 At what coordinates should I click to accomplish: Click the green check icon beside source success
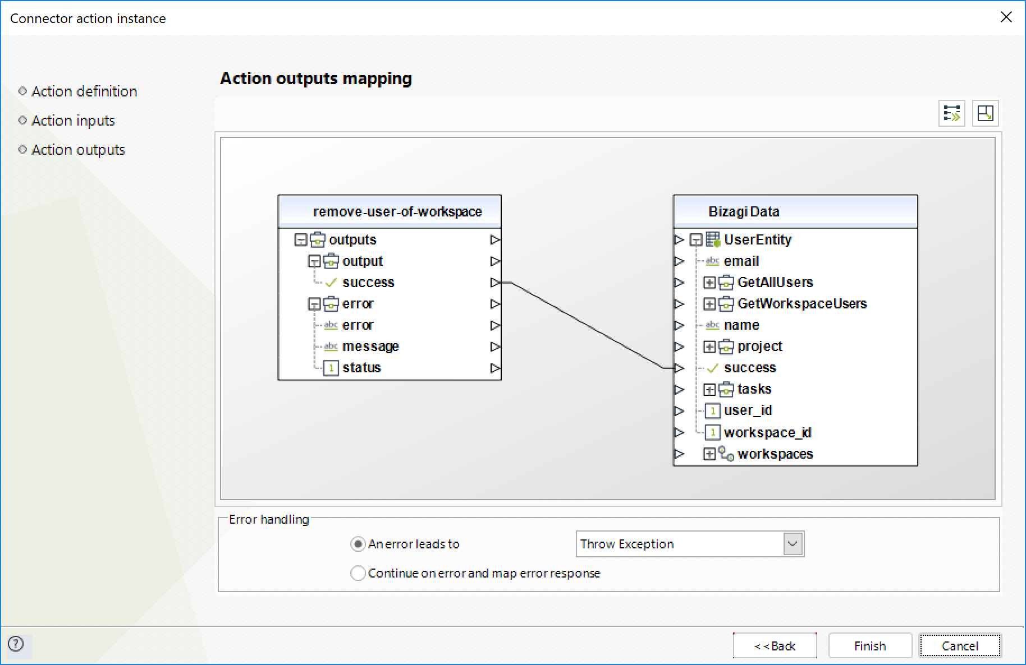(331, 283)
